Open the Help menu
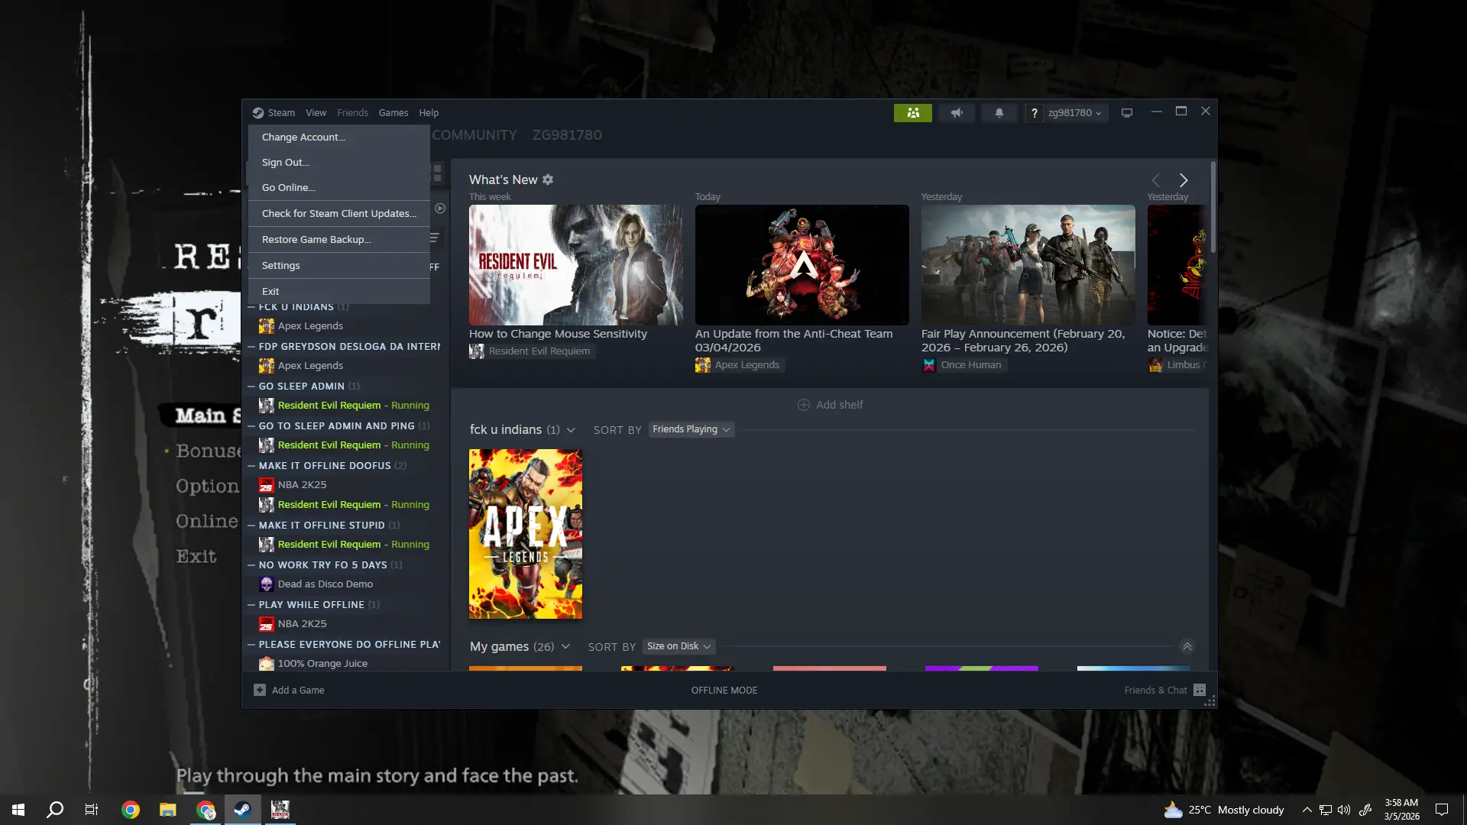Screen dimensions: 1467x825 pos(429,113)
